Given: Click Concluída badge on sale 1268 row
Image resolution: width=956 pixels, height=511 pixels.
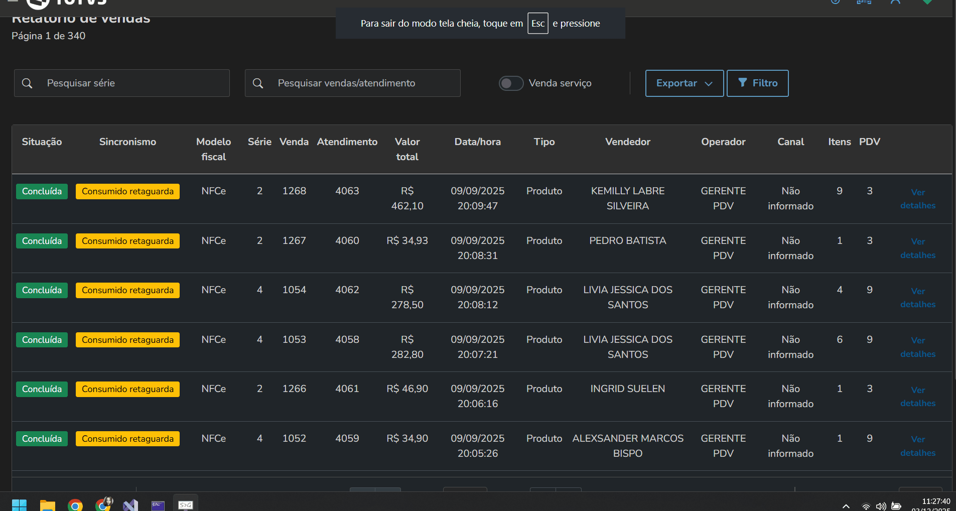Looking at the screenshot, I should (x=42, y=191).
